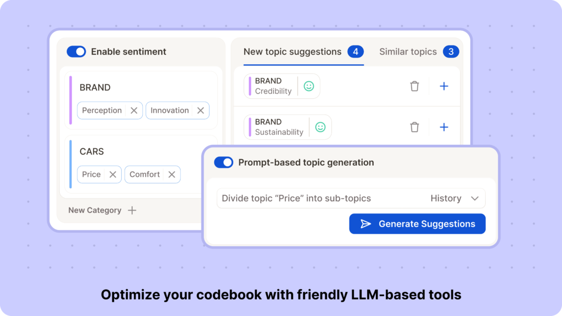The width and height of the screenshot is (562, 316).
Task: Delete the BRAND Credibility suggestion
Action: coord(414,86)
